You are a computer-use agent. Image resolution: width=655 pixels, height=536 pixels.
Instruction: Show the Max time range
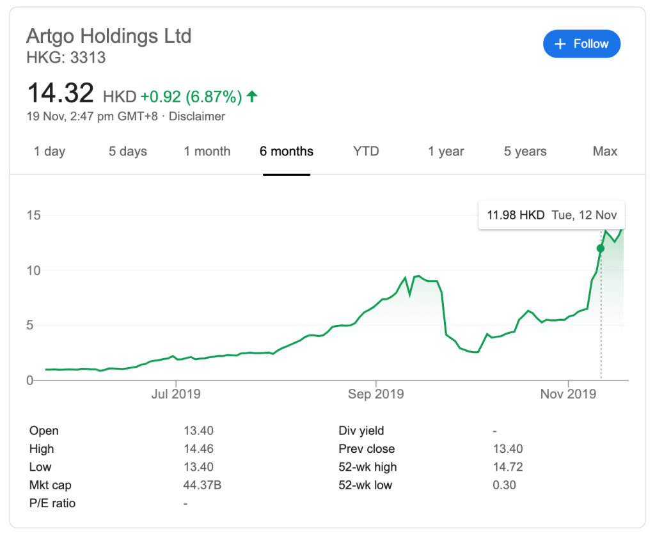pos(604,152)
